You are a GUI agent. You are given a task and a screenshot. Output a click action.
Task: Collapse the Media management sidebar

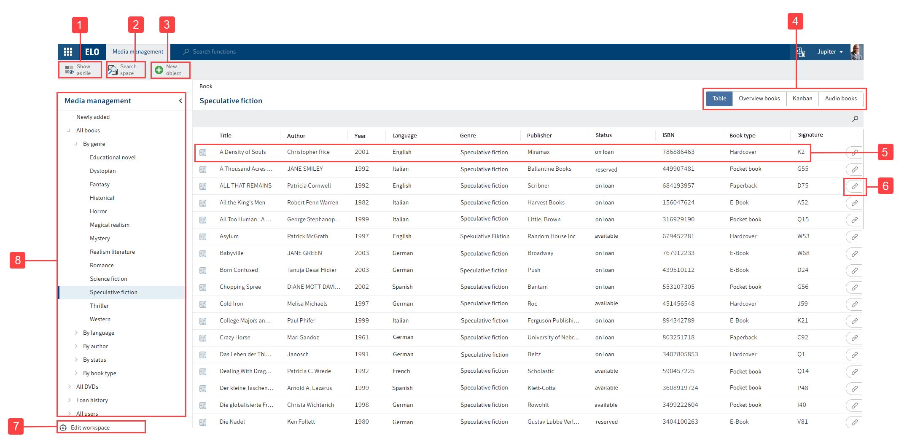pyautogui.click(x=180, y=101)
